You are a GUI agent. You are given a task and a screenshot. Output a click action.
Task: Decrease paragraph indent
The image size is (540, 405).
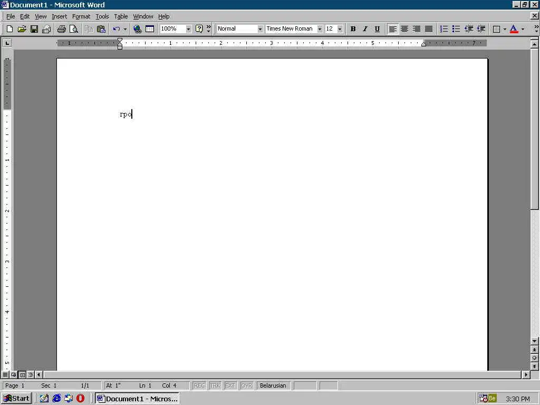click(468, 29)
